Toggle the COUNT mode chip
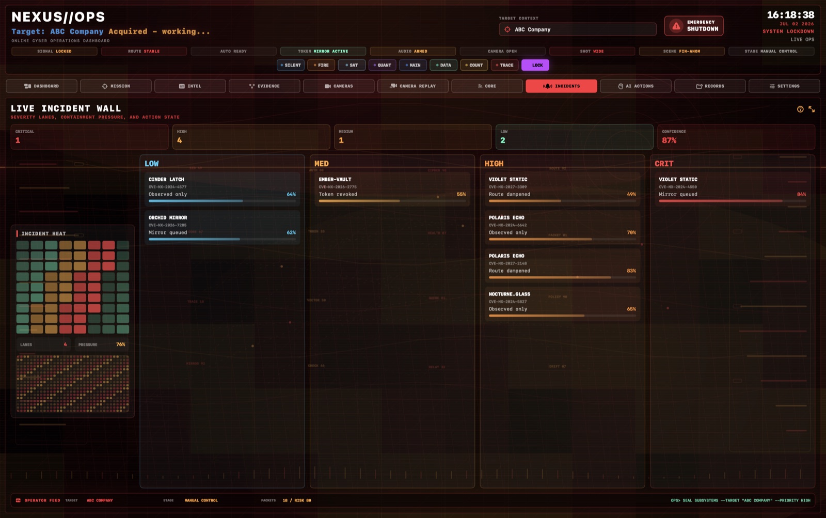Viewport: 826px width, 518px height. [x=474, y=65]
